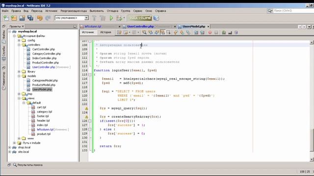Screen dimensions: 314x176
Task: Uncomment lines icon in editor toolbar
Action: tap(230, 32)
